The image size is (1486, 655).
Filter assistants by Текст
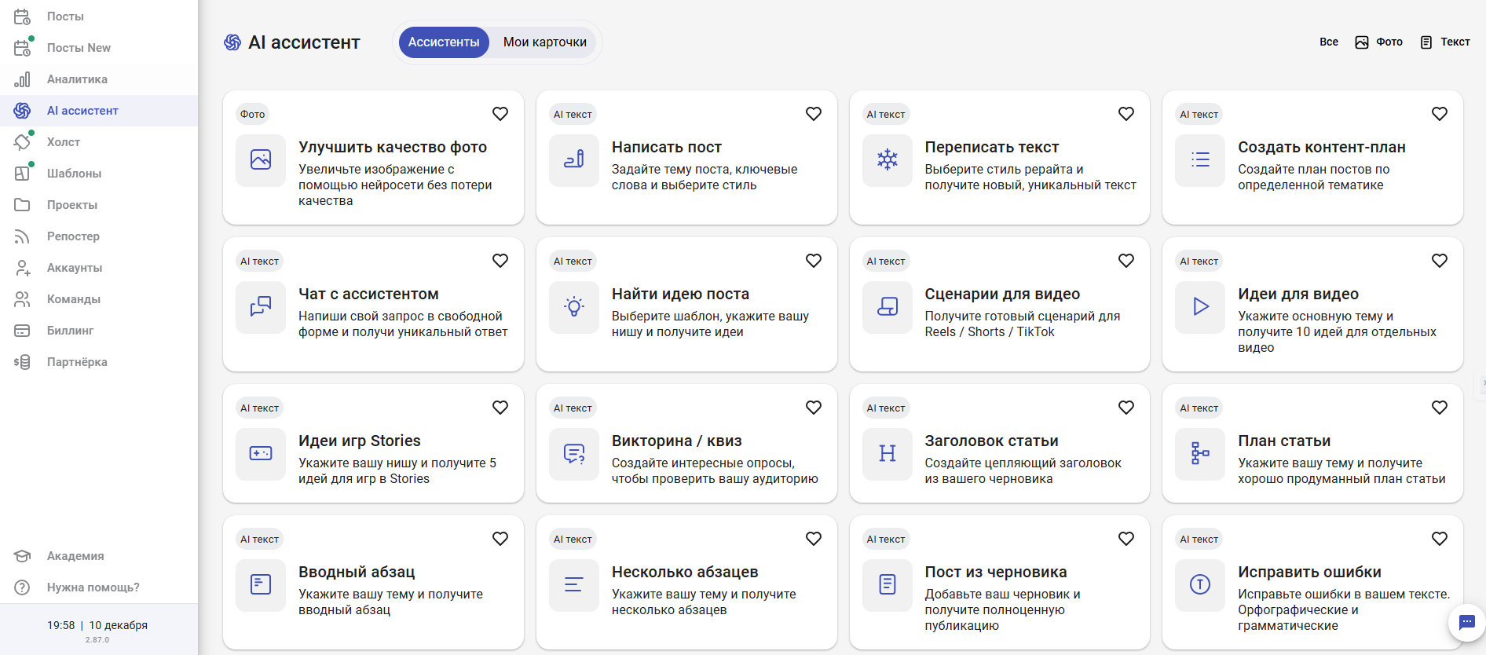tap(1445, 42)
